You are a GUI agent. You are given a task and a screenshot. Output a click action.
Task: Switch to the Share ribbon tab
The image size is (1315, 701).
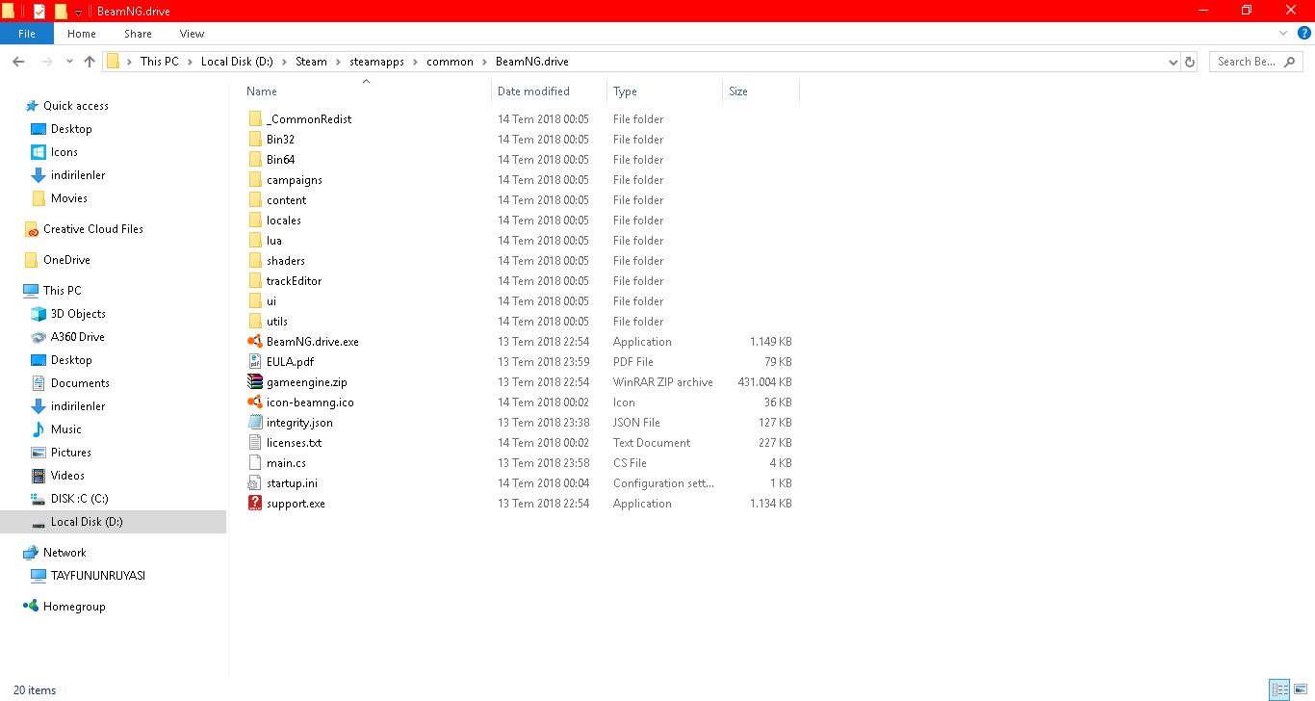138,34
